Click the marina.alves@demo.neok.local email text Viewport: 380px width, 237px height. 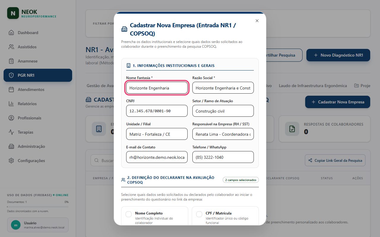click(44, 228)
